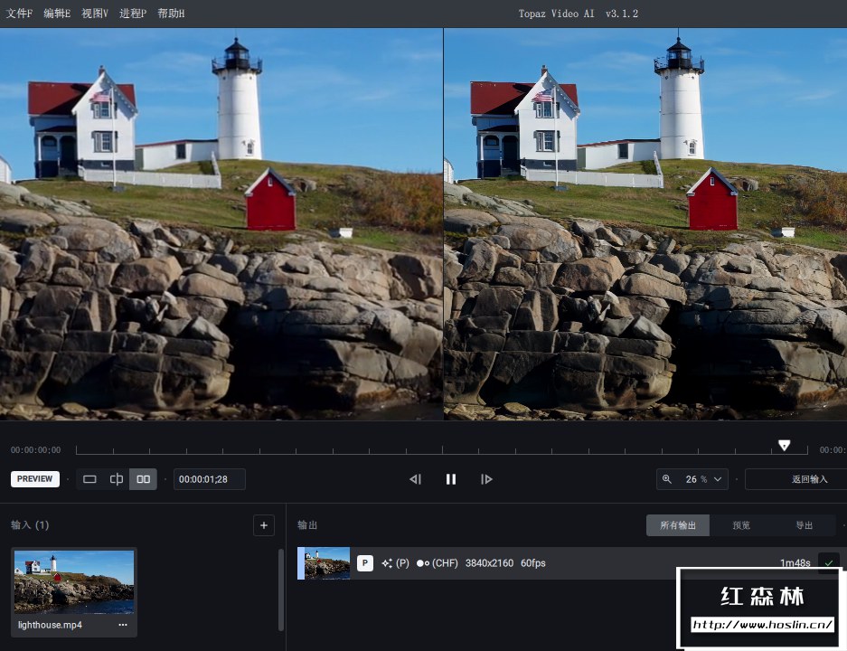Viewport: 847px width, 651px height.
Task: Select side-by-side view layout
Action: click(x=143, y=479)
